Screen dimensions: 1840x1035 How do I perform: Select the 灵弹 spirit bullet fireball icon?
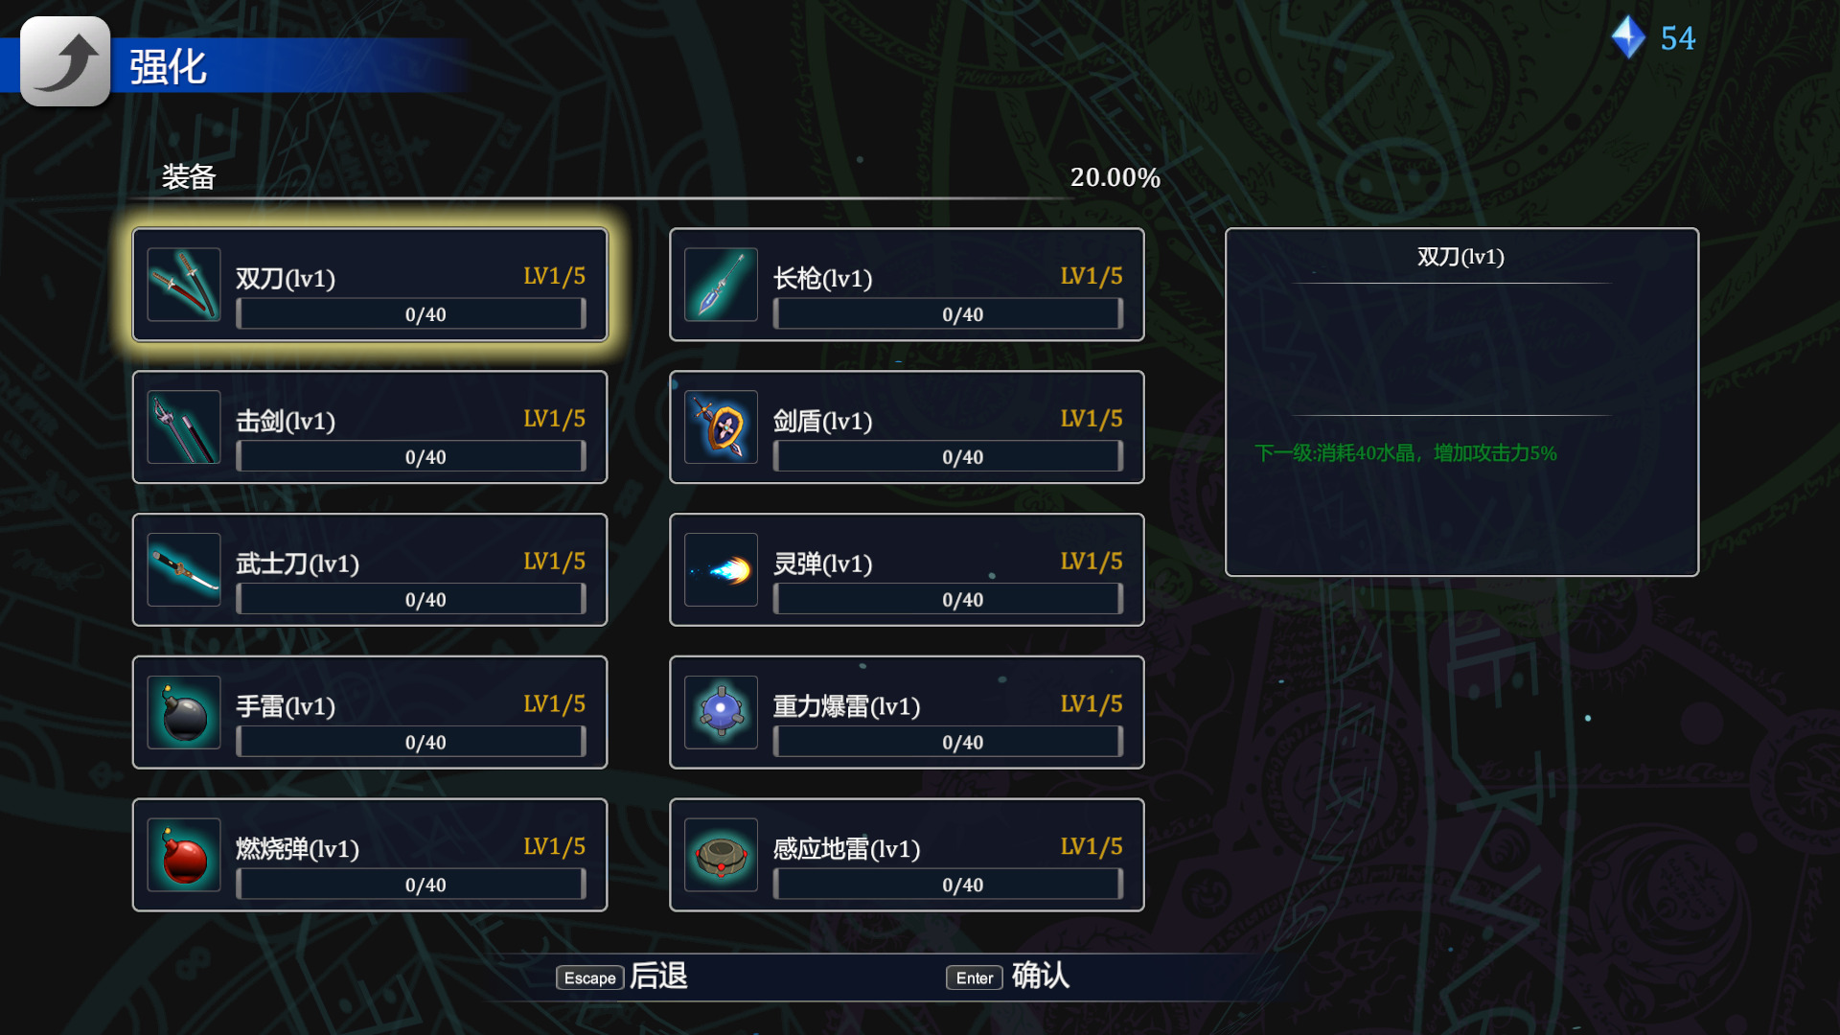(x=721, y=570)
